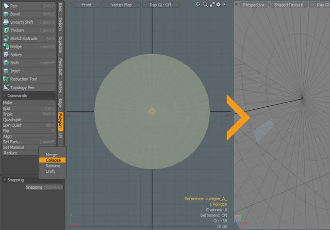Click the "GL: 460" info text
Screen dimensions: 330x230
pyautogui.click(x=220, y=221)
